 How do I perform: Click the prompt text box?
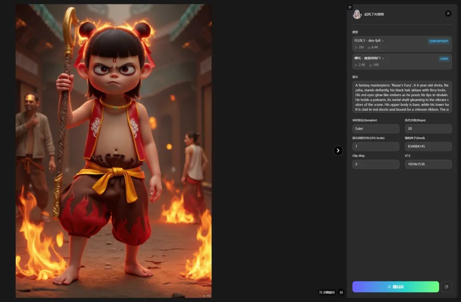(402, 97)
